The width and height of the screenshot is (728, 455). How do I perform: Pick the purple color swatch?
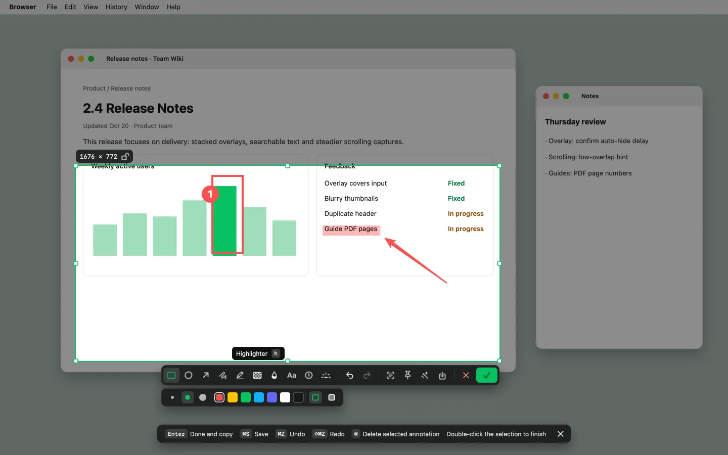pos(272,397)
